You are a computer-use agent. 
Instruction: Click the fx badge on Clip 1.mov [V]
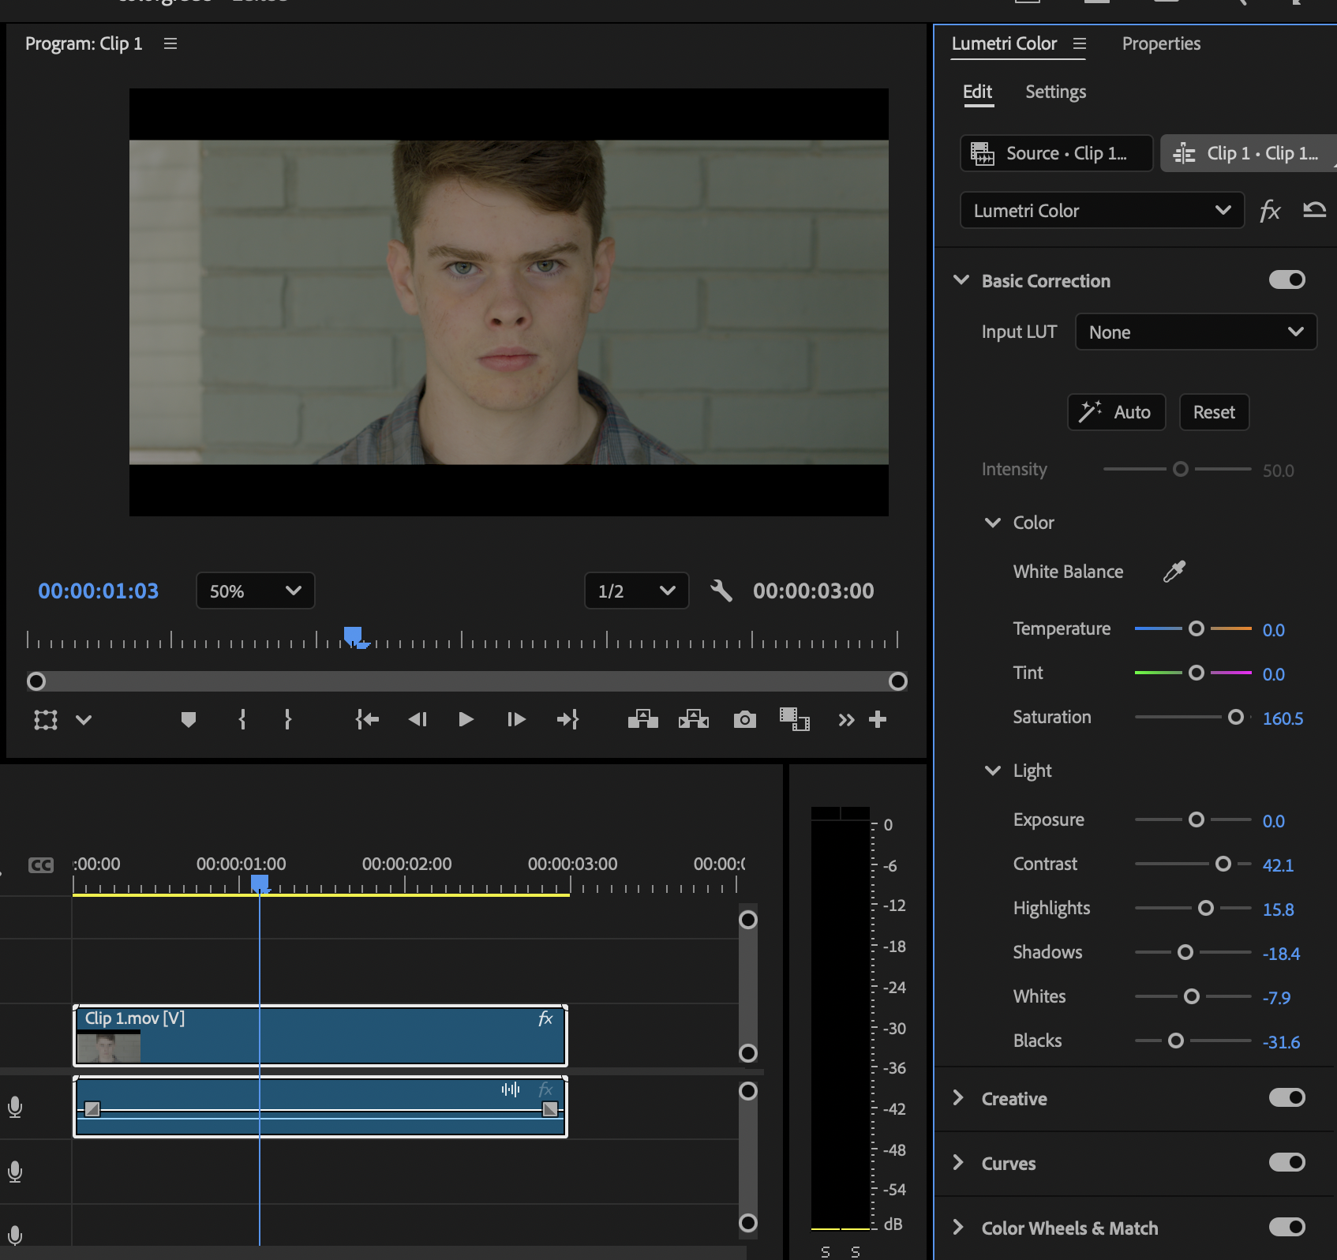pos(545,1018)
